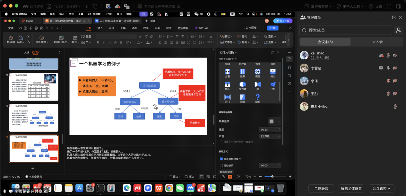406x196 pixels.
Task: Open the 效果选项 dropdown
Action: click(274, 121)
